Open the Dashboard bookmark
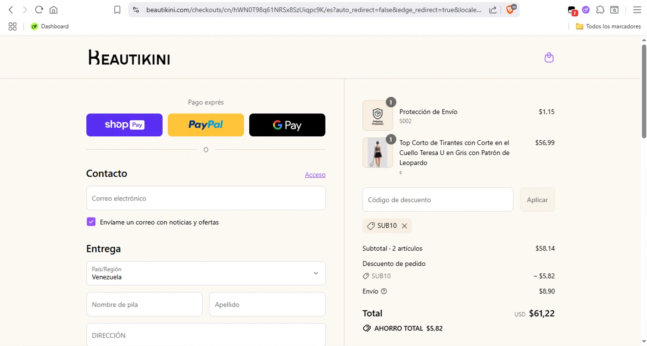The height and width of the screenshot is (346, 647). (50, 26)
